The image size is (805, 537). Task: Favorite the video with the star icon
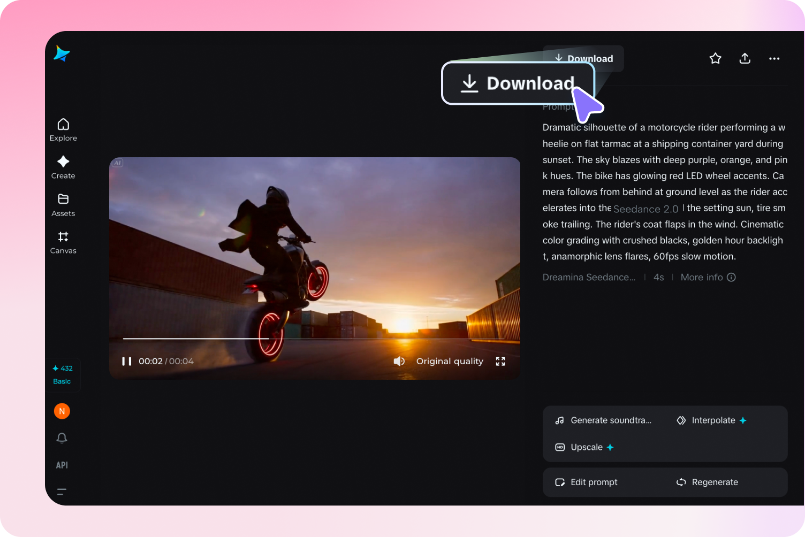716,58
